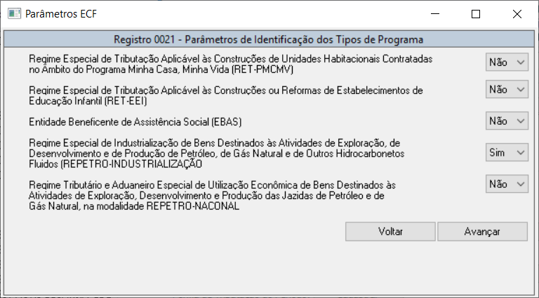Viewport: 539px width, 298px height.
Task: Open the REPETRO-INDUSTRIALIZAÇÃO dropdown set to Sim
Action: point(507,152)
